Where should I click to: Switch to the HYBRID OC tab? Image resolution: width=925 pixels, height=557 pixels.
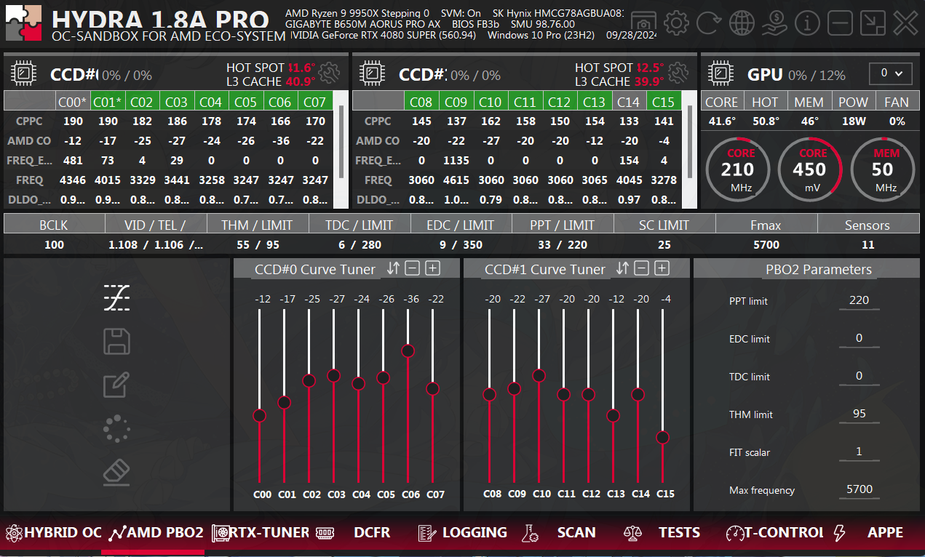[53, 532]
